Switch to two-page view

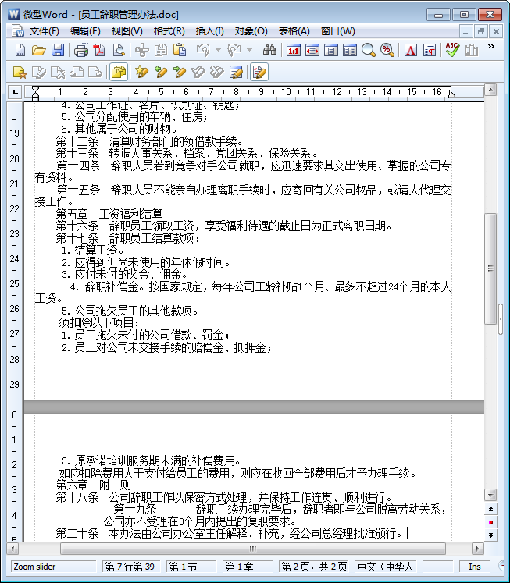click(350, 50)
